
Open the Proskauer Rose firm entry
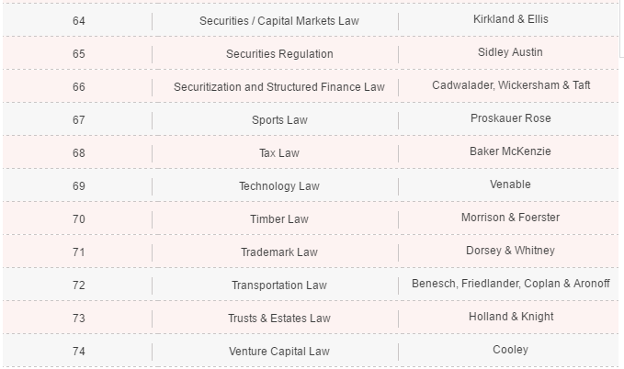click(x=510, y=118)
